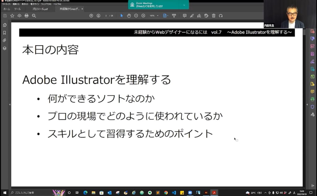Open the purple Combine Files tool

click(x=312, y=39)
